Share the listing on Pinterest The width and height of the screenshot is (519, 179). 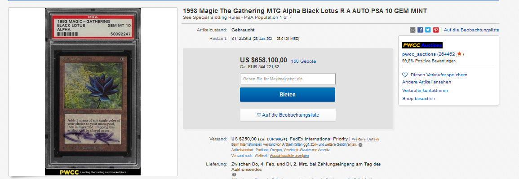436,30
